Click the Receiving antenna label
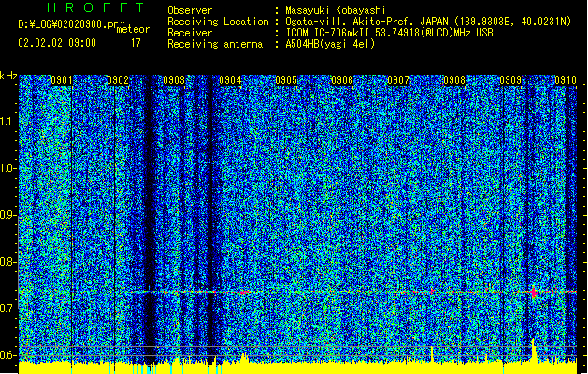This screenshot has width=588, height=374. click(x=215, y=44)
